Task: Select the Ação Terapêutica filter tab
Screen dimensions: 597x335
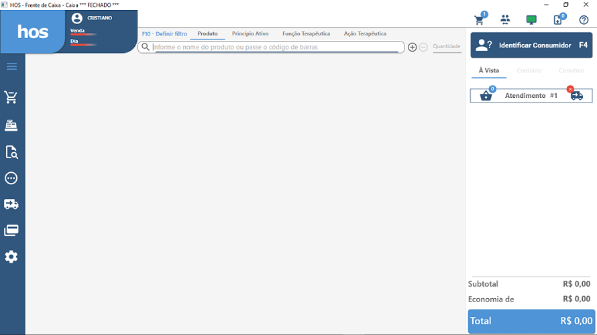Action: [x=365, y=33]
